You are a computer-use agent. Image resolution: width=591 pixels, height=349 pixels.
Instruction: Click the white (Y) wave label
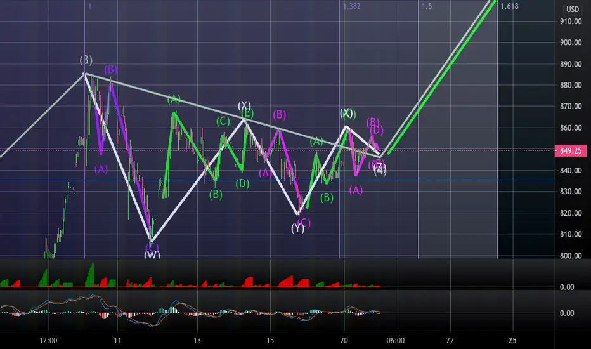pyautogui.click(x=297, y=228)
